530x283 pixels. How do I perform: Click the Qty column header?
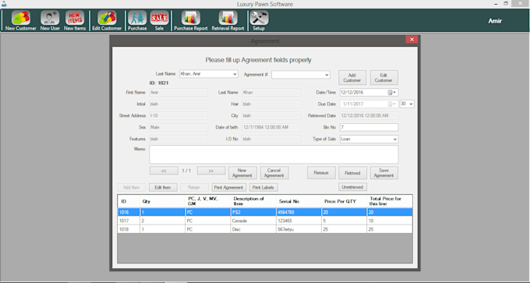point(163,201)
